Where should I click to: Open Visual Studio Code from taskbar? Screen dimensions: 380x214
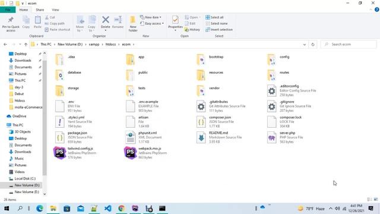pos(107,209)
